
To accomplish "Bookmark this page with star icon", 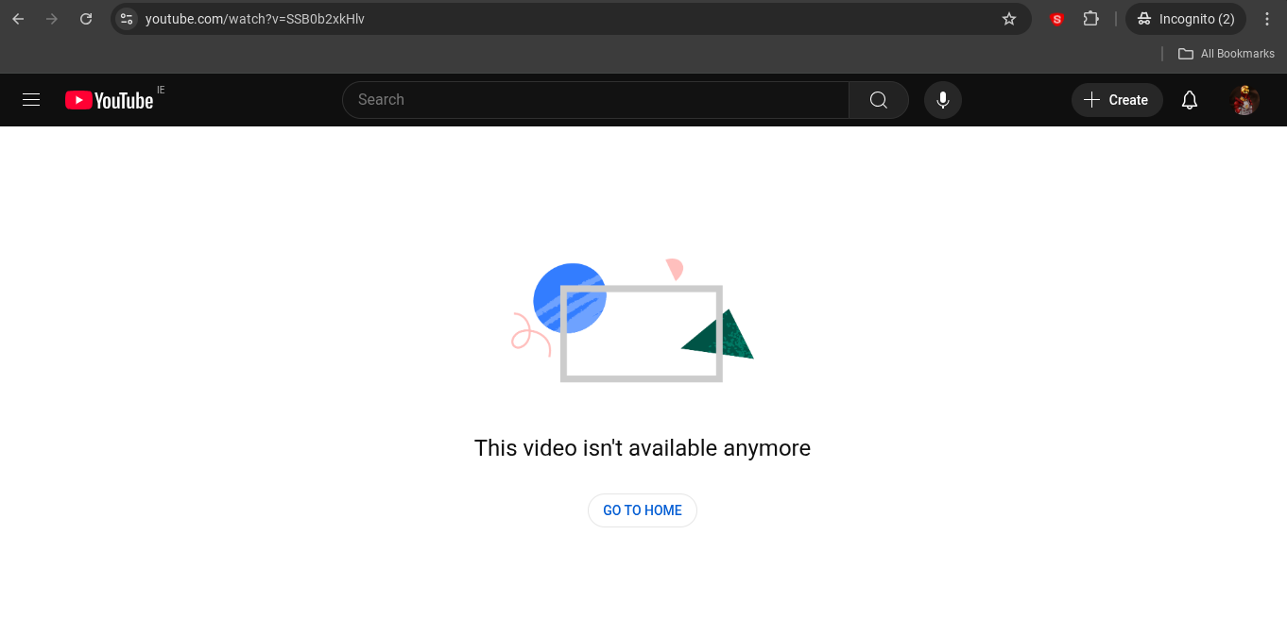I will click(x=1009, y=19).
